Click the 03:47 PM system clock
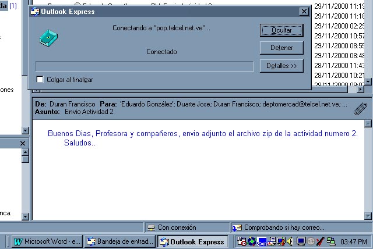This screenshot has height=249, width=373. tap(354, 242)
